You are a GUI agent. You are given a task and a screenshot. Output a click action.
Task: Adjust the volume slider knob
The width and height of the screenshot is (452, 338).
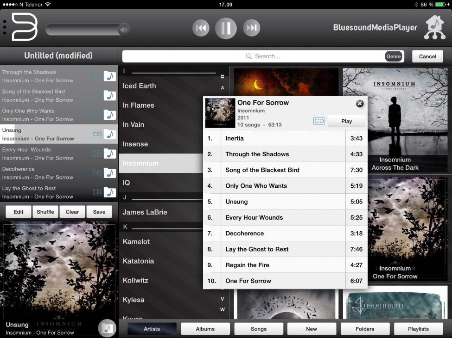124,29
